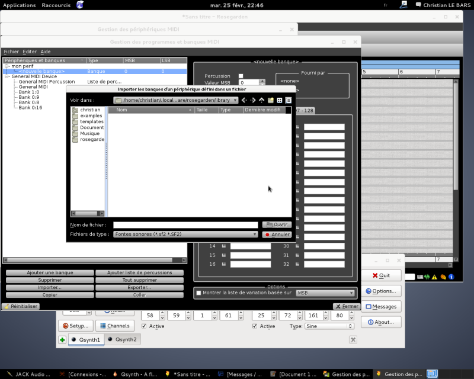Click the keyboard icon beside program 32

pos(297,264)
